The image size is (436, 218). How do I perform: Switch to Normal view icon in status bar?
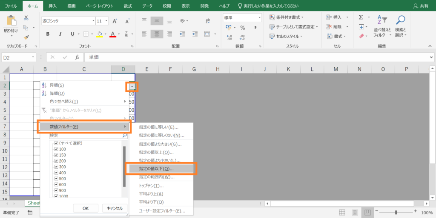point(342,212)
